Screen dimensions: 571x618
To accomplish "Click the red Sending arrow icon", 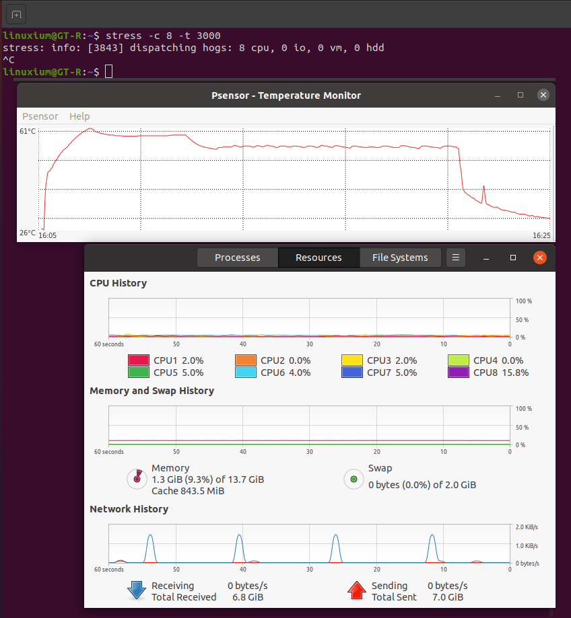I will click(357, 590).
